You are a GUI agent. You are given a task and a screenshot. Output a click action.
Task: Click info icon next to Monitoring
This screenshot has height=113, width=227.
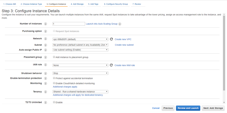click(x=46, y=83)
